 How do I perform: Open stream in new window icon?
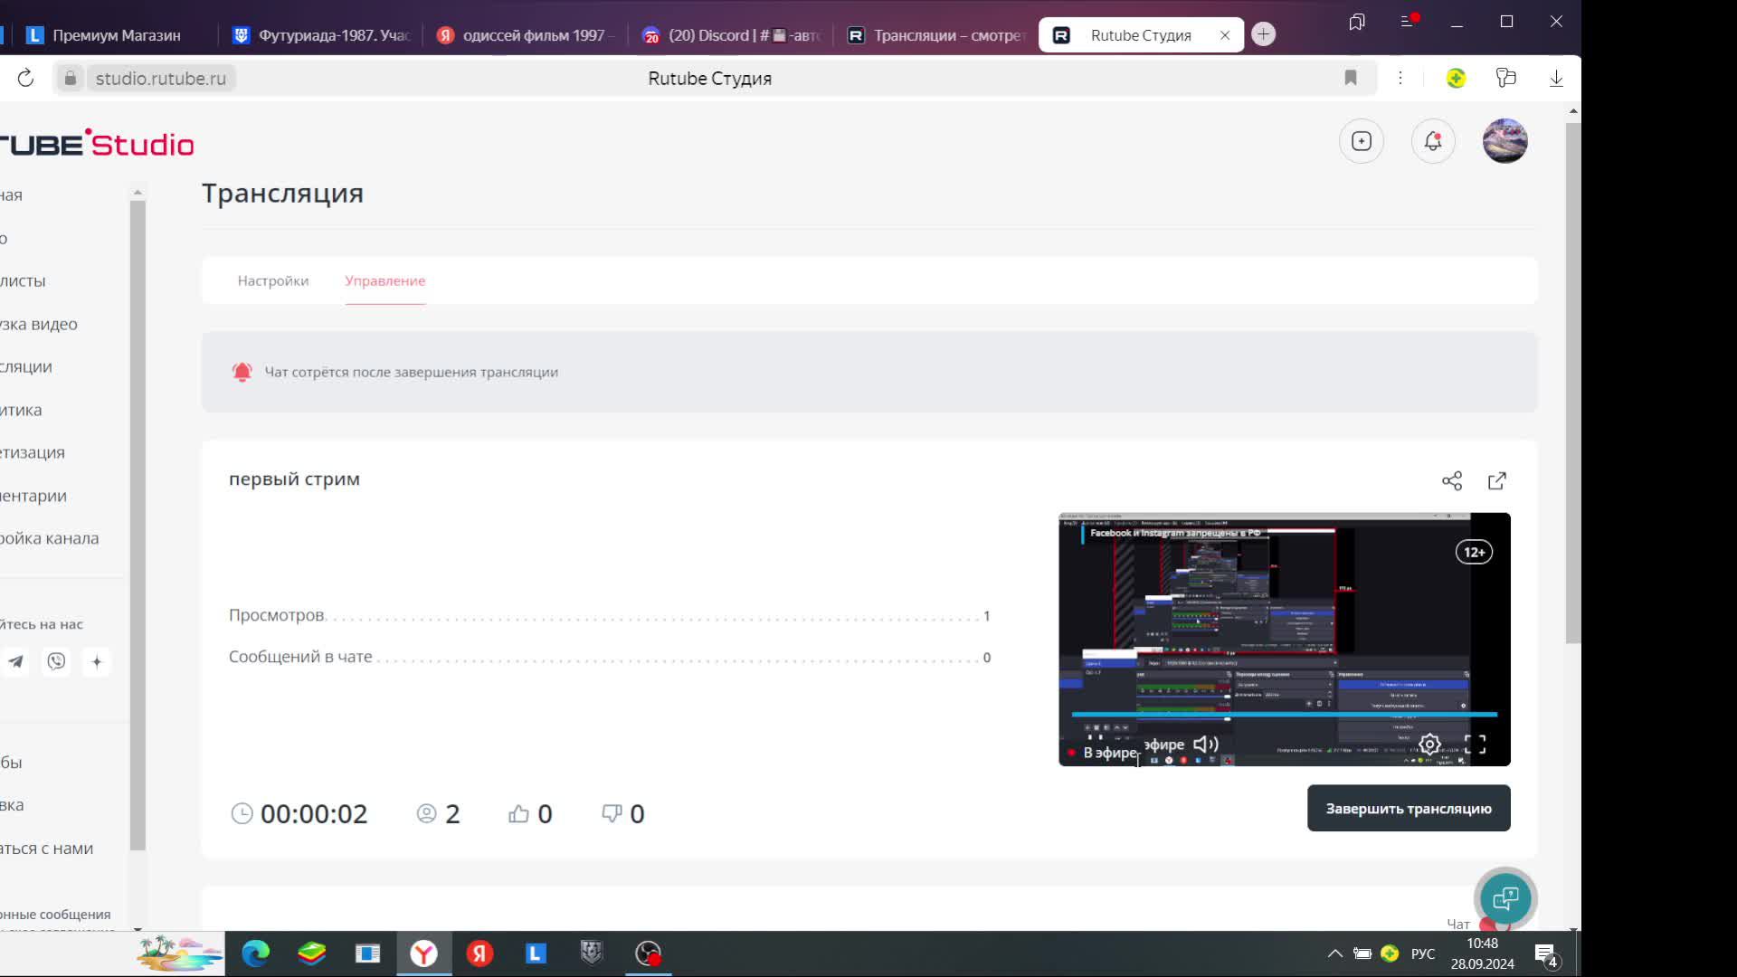pos(1497,481)
